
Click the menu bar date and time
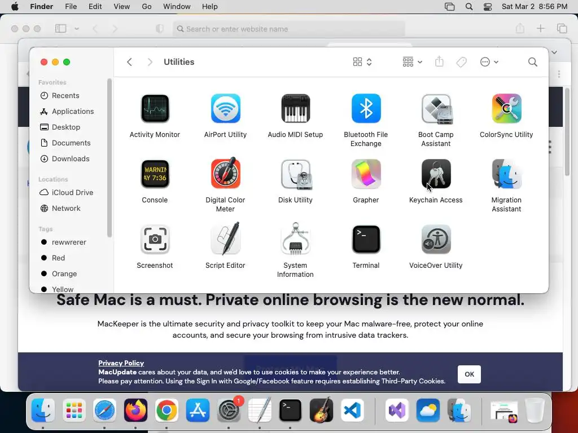click(535, 7)
